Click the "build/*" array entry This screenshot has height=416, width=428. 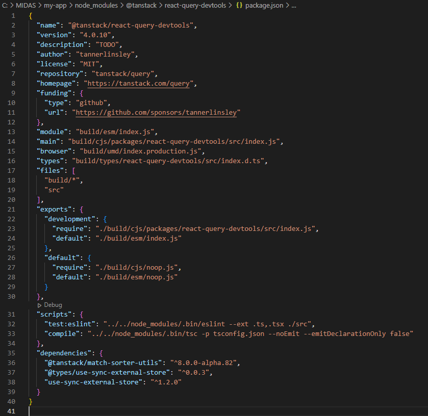point(62,180)
